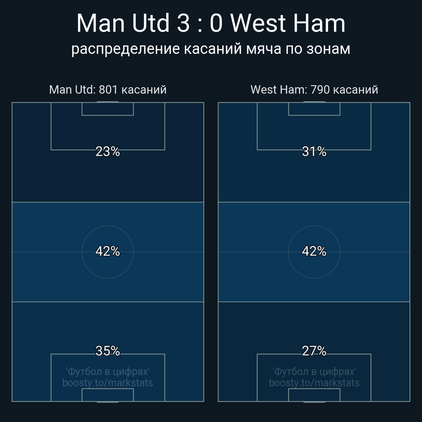Click Man Utd's 23% attacking zone value
The height and width of the screenshot is (422, 422).
click(x=108, y=152)
